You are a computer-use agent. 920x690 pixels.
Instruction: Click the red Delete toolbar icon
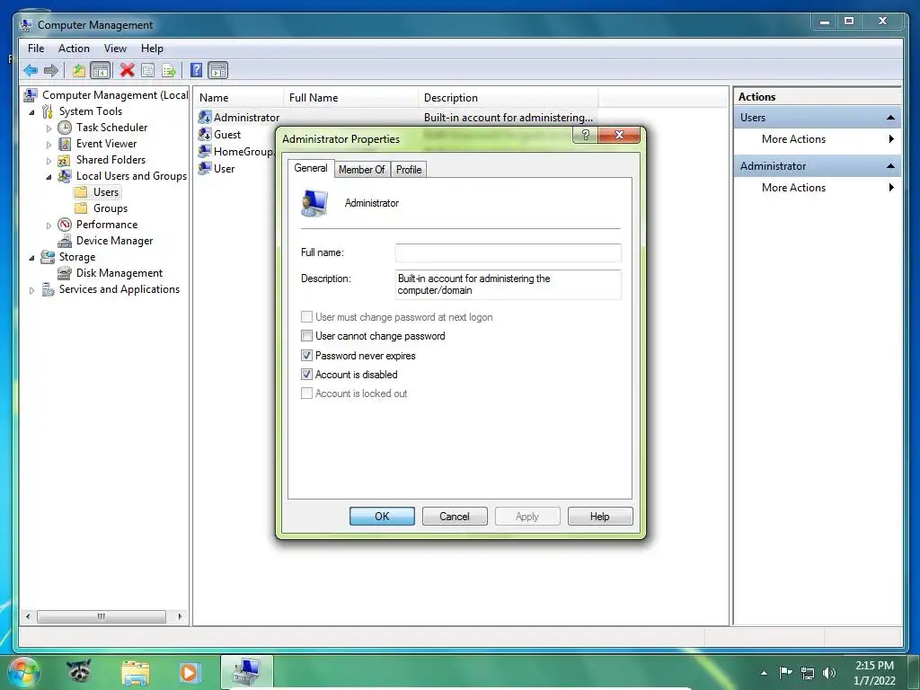point(128,70)
